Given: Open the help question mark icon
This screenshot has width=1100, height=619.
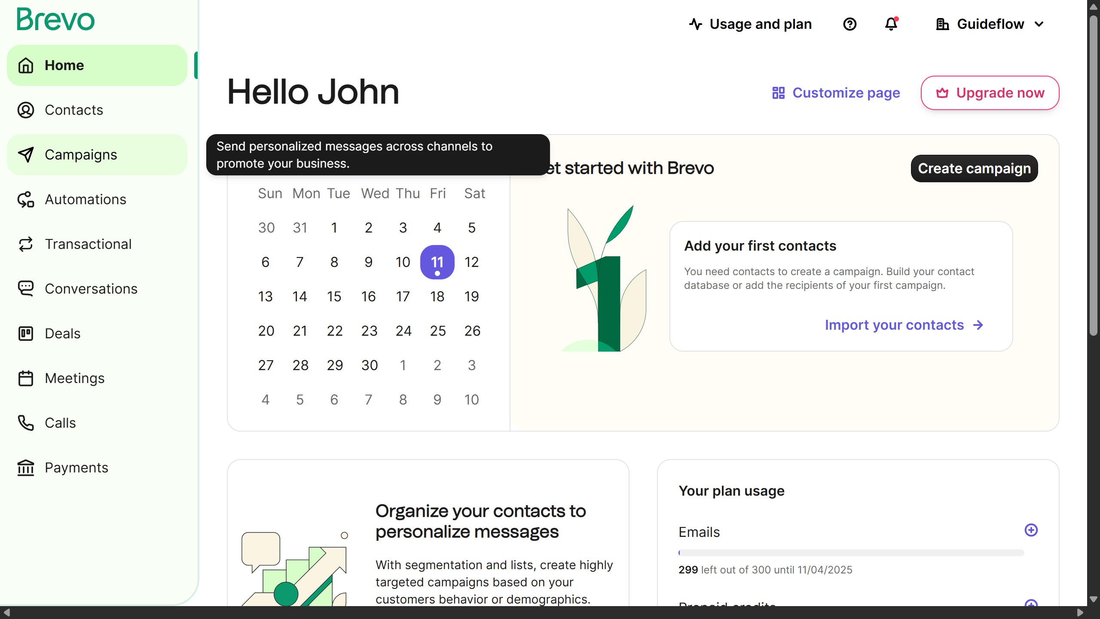Looking at the screenshot, I should (850, 24).
